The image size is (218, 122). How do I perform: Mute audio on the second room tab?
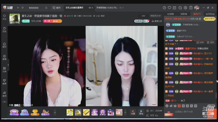click(120, 8)
